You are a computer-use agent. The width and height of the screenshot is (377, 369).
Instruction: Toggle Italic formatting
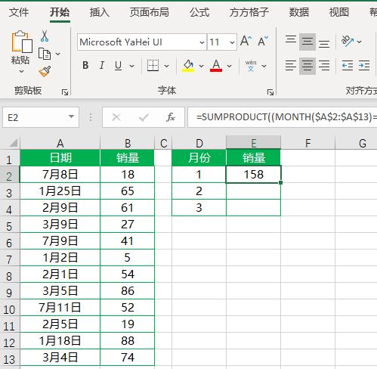(102, 66)
